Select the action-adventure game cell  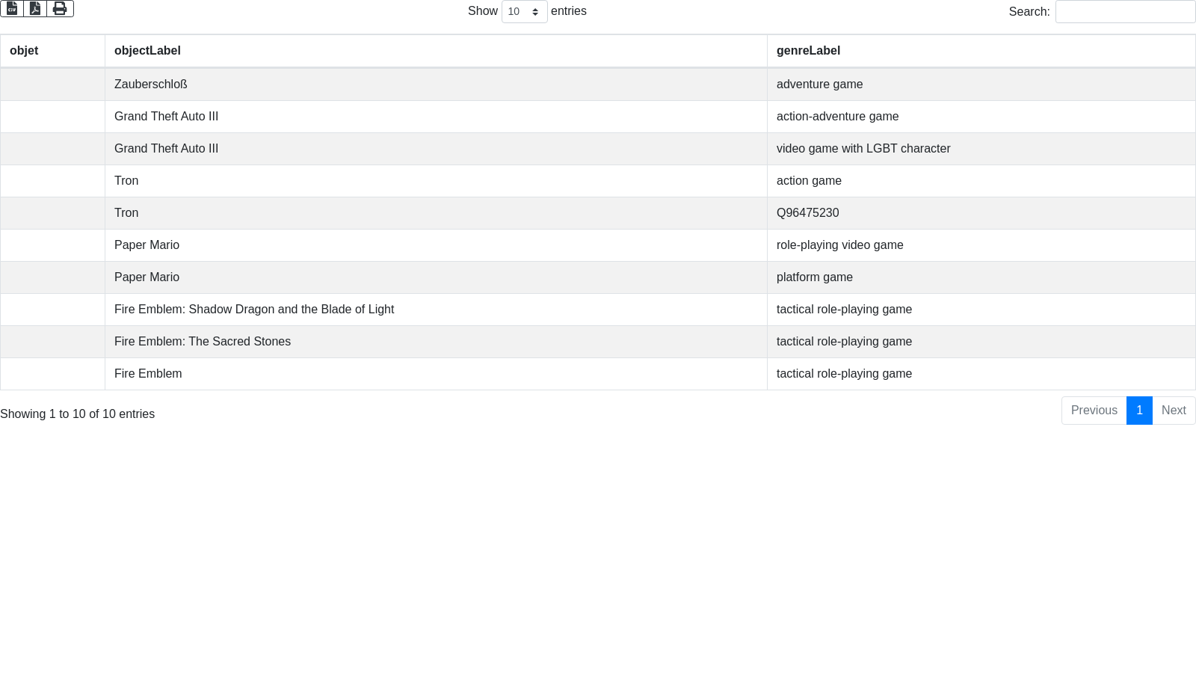[837, 117]
